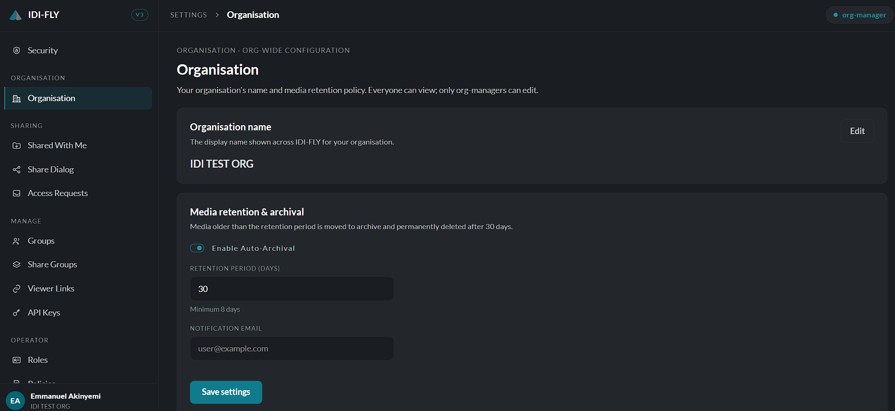Click the SETTINGS breadcrumb link
The image size is (895, 411).
[x=189, y=15]
